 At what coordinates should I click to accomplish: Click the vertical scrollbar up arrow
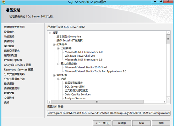pyautogui.click(x=168, y=33)
